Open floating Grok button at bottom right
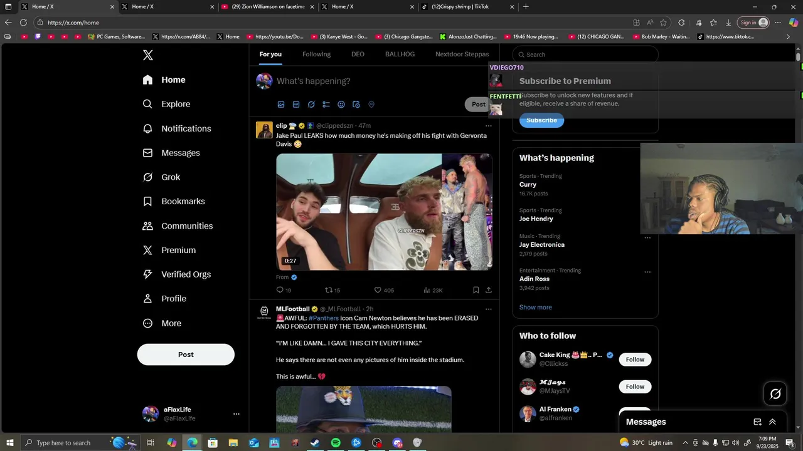 pos(775,394)
